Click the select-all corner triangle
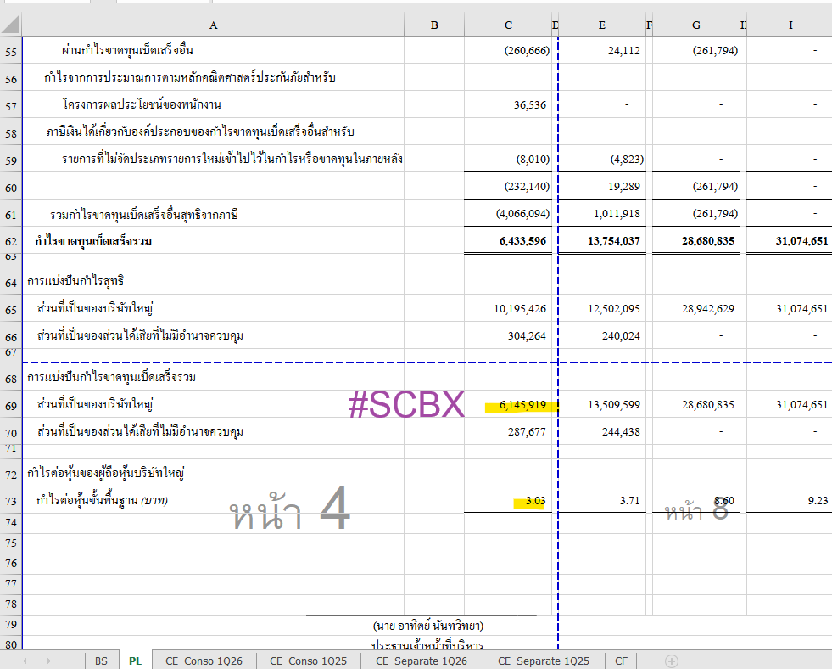Image resolution: width=832 pixels, height=669 pixels. click(x=11, y=25)
